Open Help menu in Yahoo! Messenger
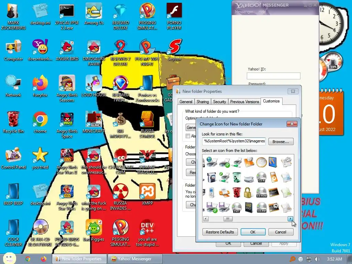This screenshot has height=264, width=352. point(262,12)
